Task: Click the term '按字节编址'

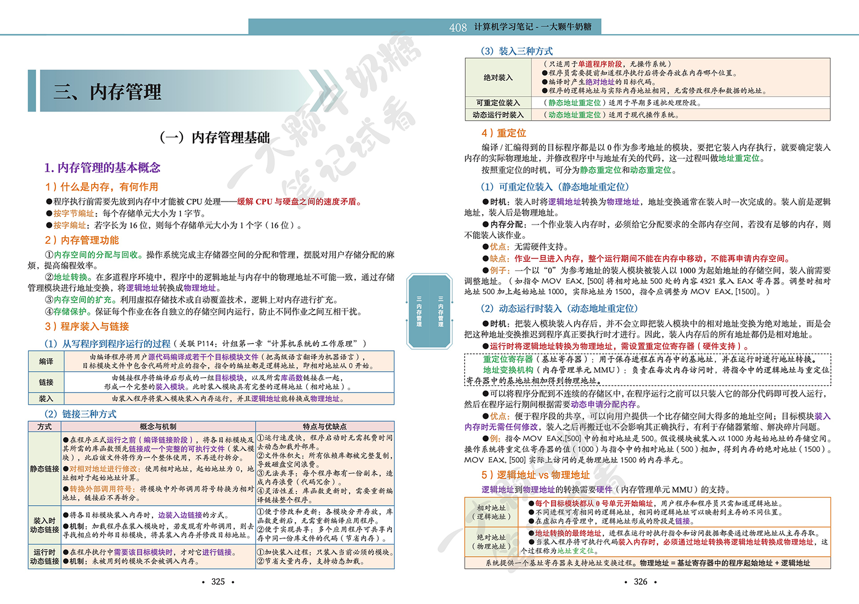Action: click(74, 214)
